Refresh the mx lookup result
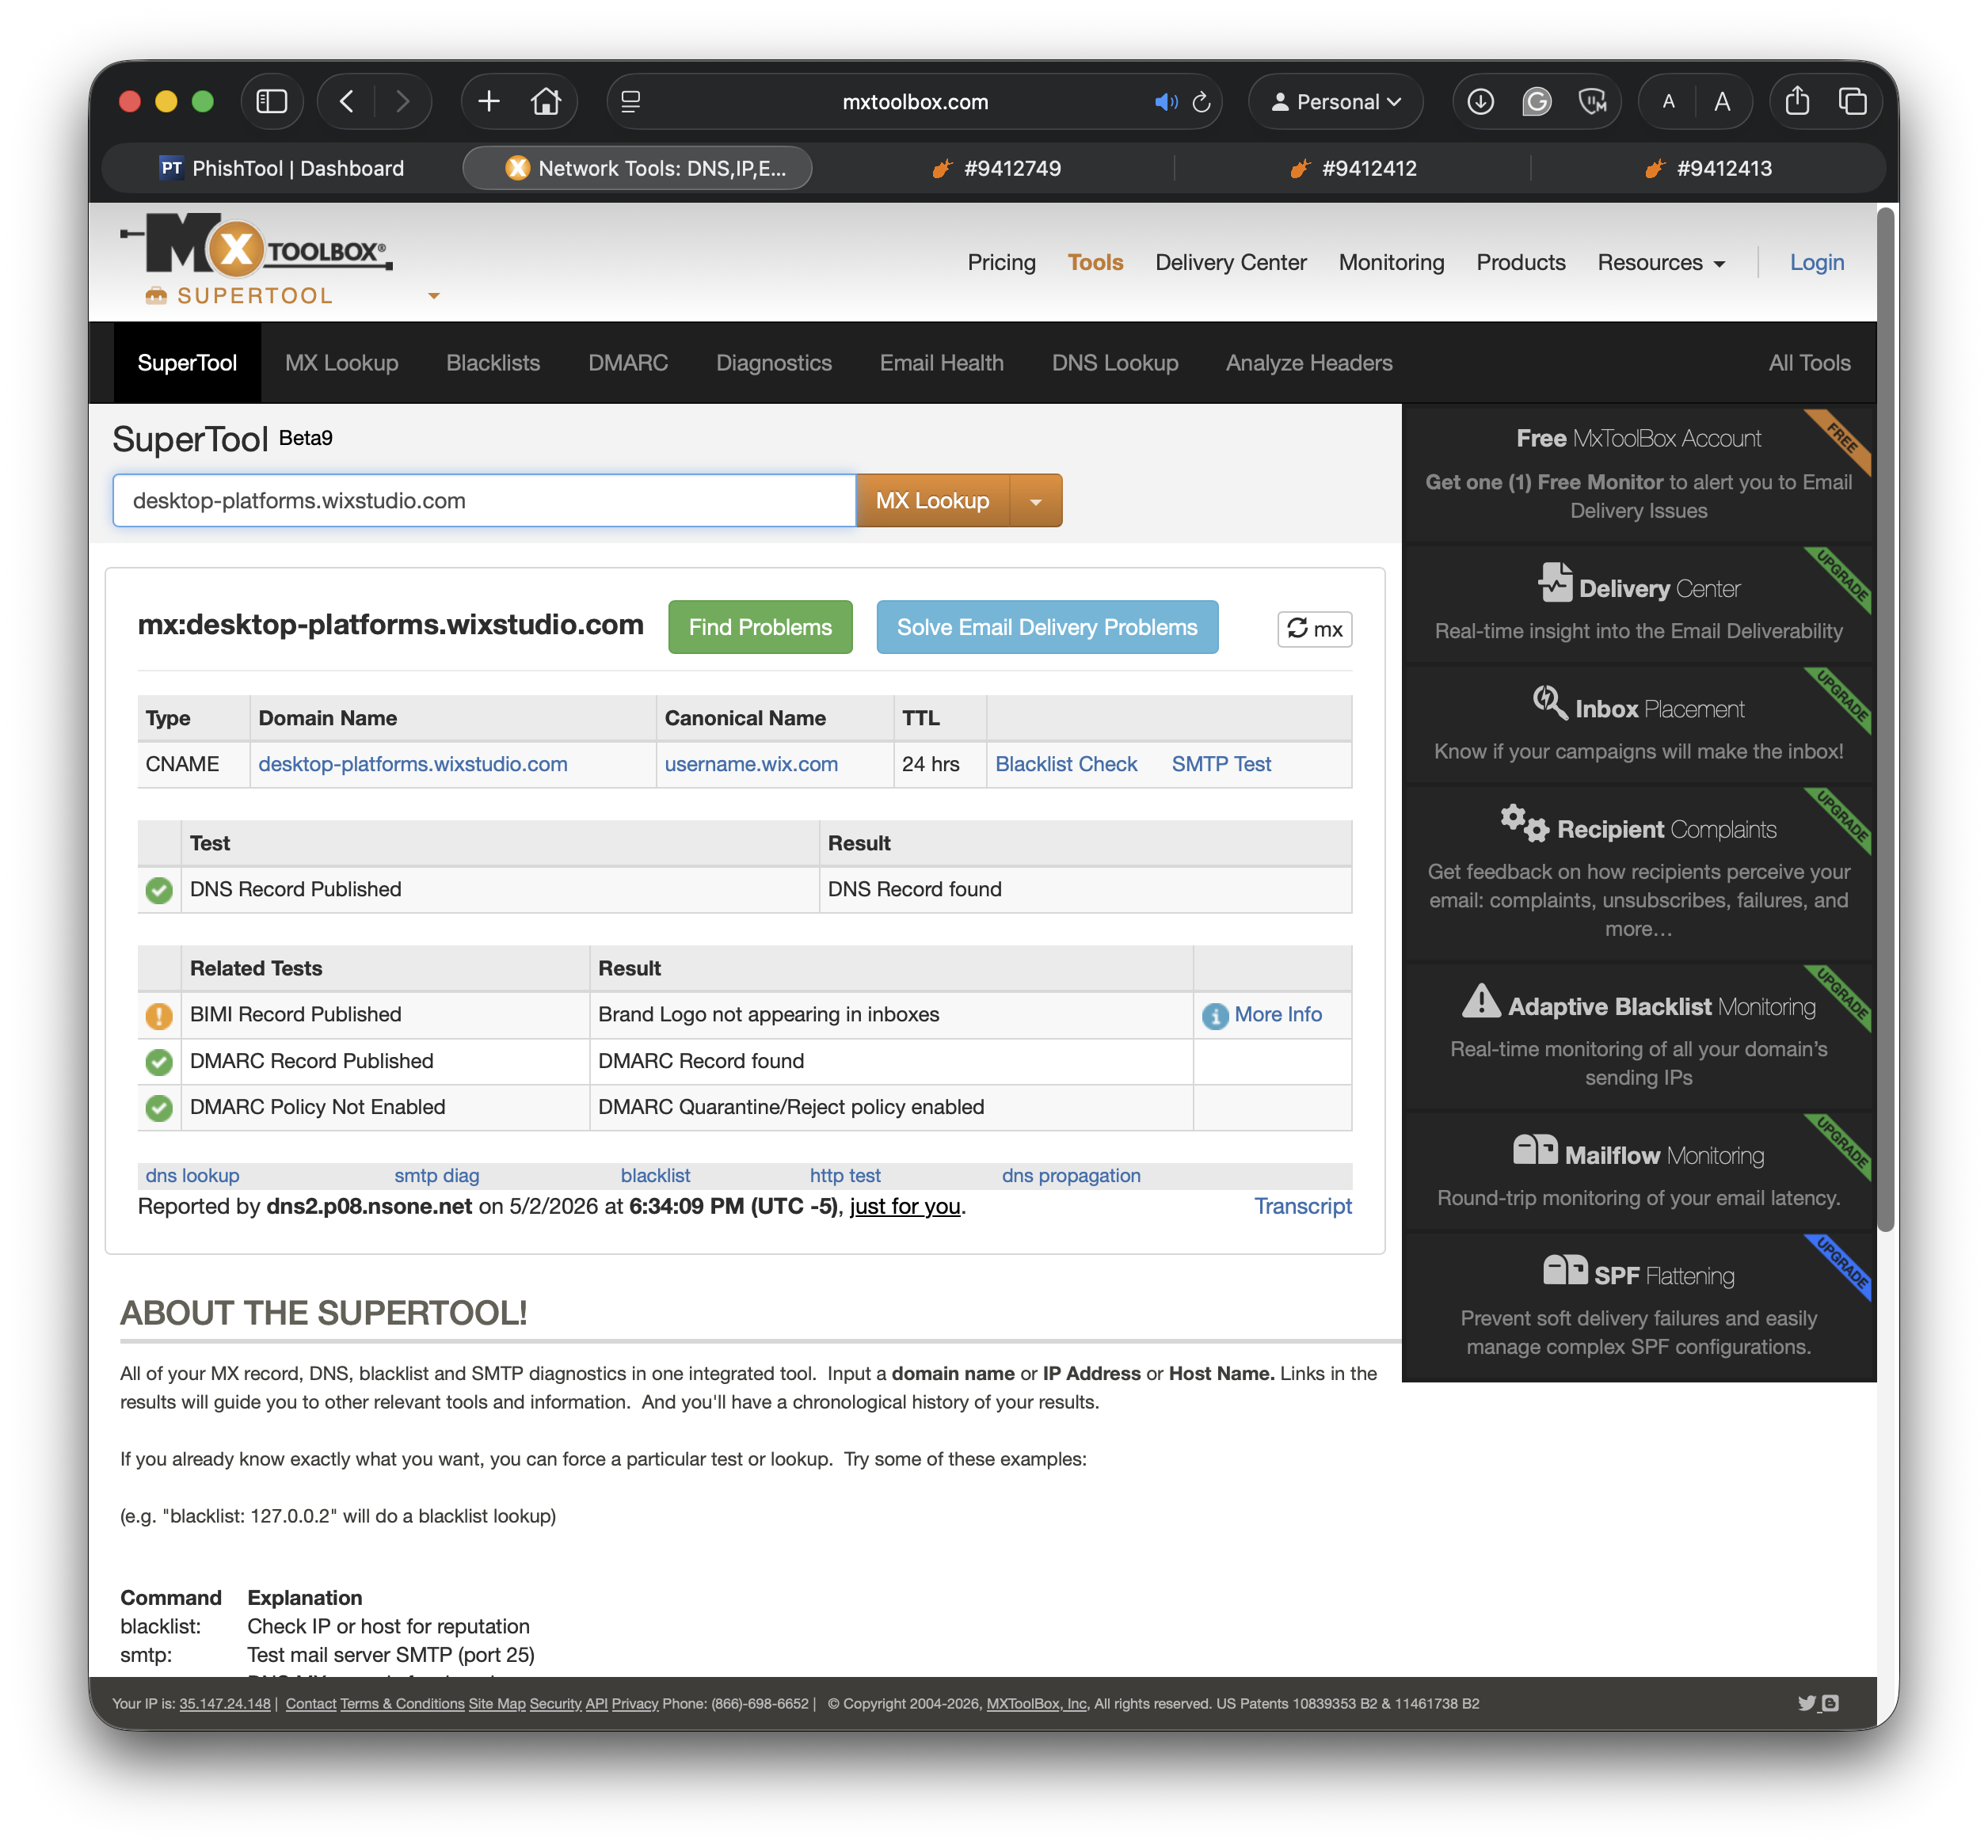This screenshot has width=1988, height=1848. click(1314, 629)
